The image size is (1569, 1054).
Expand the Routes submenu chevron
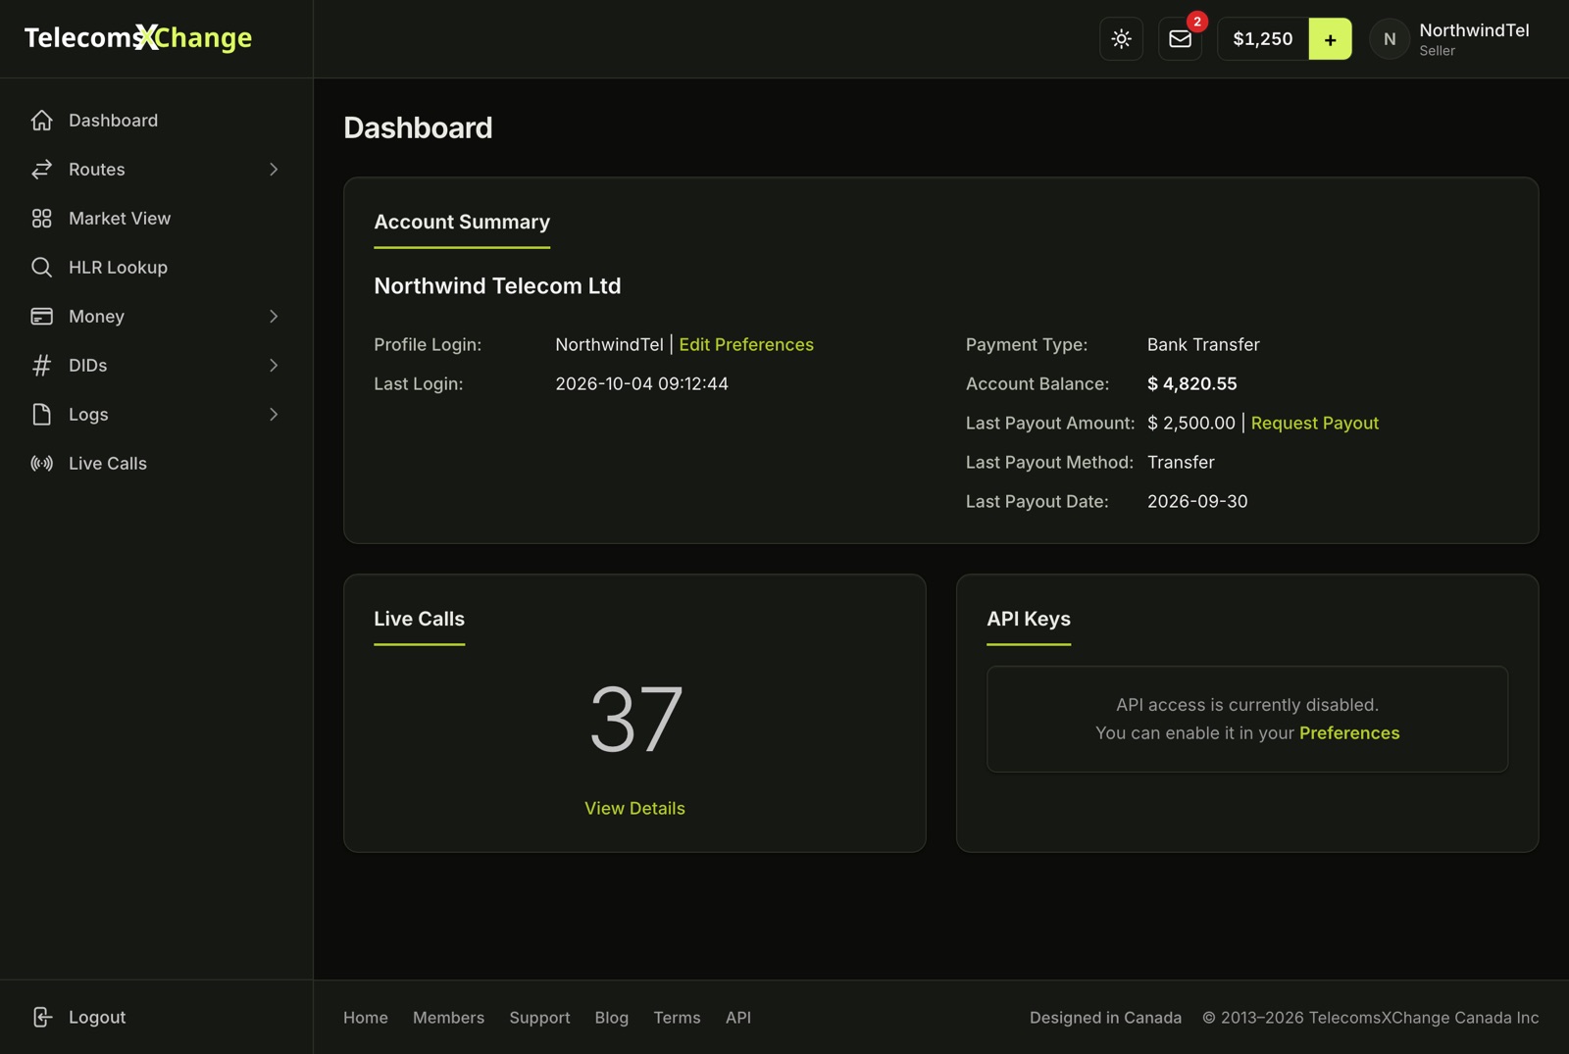pos(274,170)
